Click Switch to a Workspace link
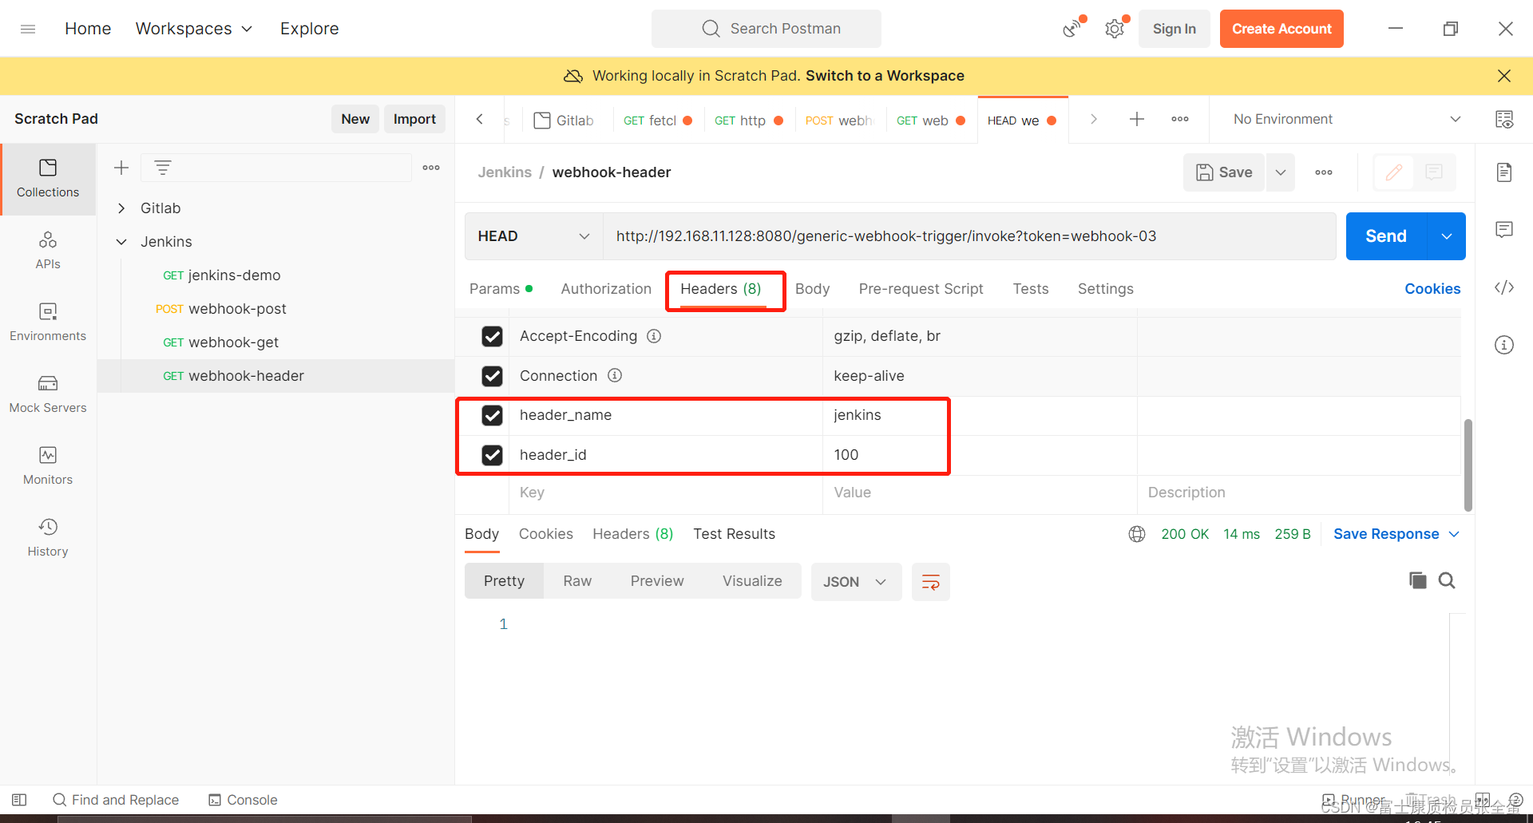The width and height of the screenshot is (1533, 823). 885,76
